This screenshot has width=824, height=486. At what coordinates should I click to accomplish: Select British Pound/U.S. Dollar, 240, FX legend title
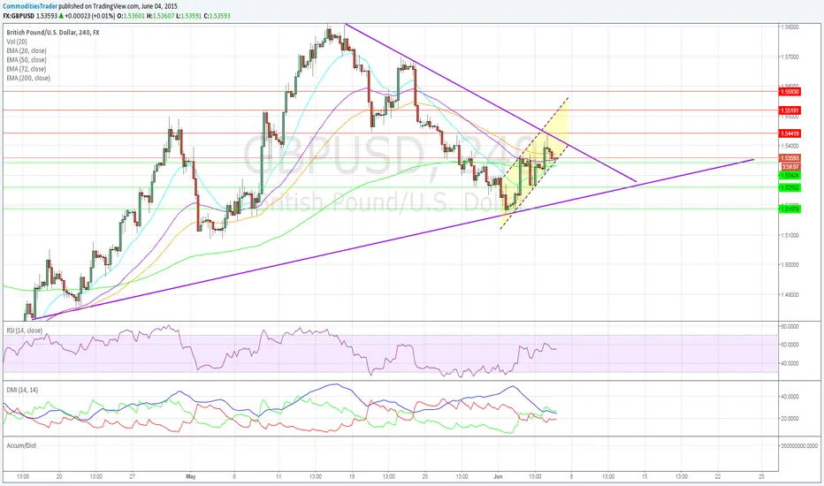pos(53,33)
